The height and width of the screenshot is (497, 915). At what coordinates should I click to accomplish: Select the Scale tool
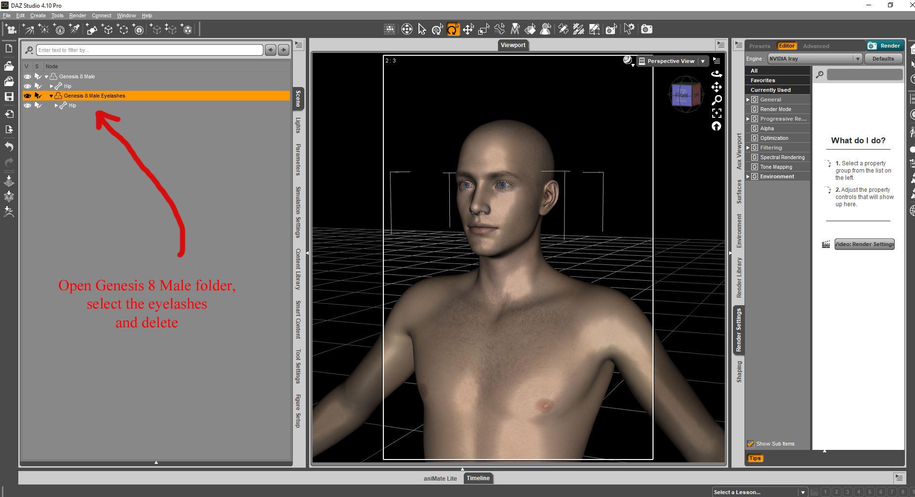[484, 29]
